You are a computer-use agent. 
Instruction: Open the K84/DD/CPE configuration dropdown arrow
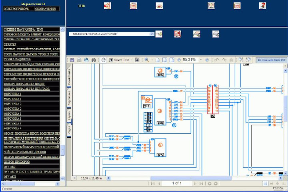click(x=152, y=34)
